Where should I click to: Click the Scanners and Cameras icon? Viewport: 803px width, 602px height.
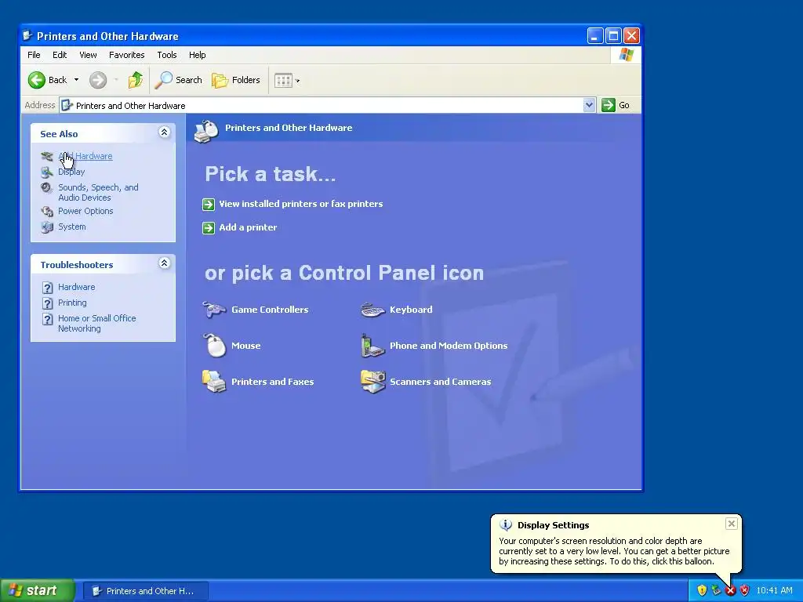coord(372,382)
